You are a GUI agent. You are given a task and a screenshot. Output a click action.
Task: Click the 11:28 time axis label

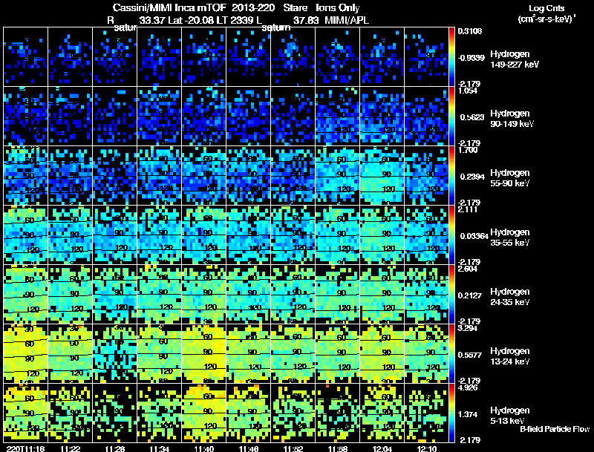coord(115,448)
